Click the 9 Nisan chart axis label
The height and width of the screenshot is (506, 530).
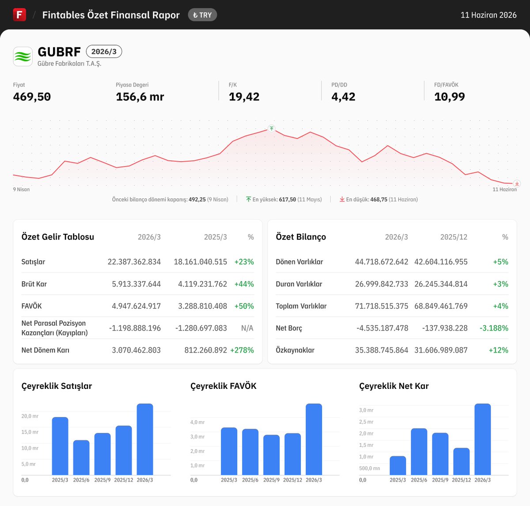[21, 190]
